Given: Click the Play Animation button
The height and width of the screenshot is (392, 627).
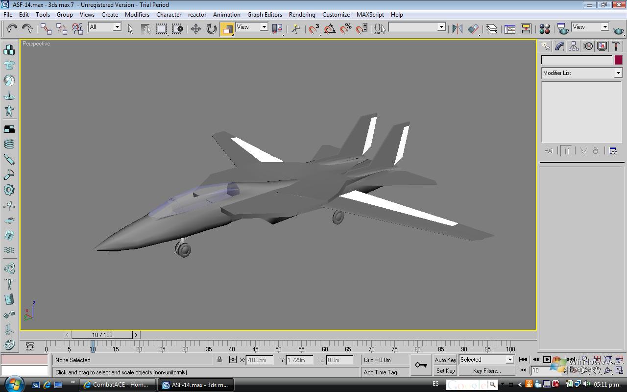Looking at the screenshot, I should pyautogui.click(x=547, y=360).
